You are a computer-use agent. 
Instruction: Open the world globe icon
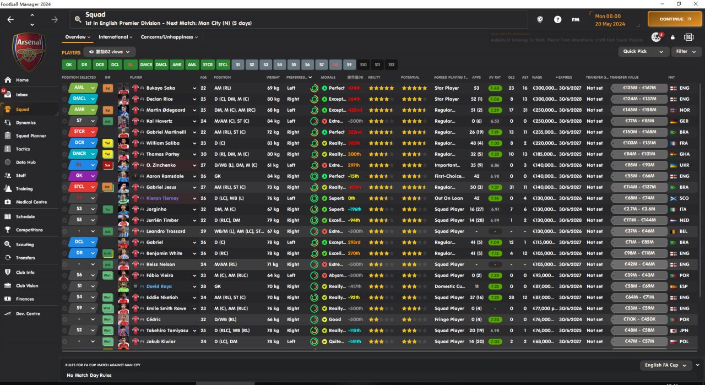[540, 19]
